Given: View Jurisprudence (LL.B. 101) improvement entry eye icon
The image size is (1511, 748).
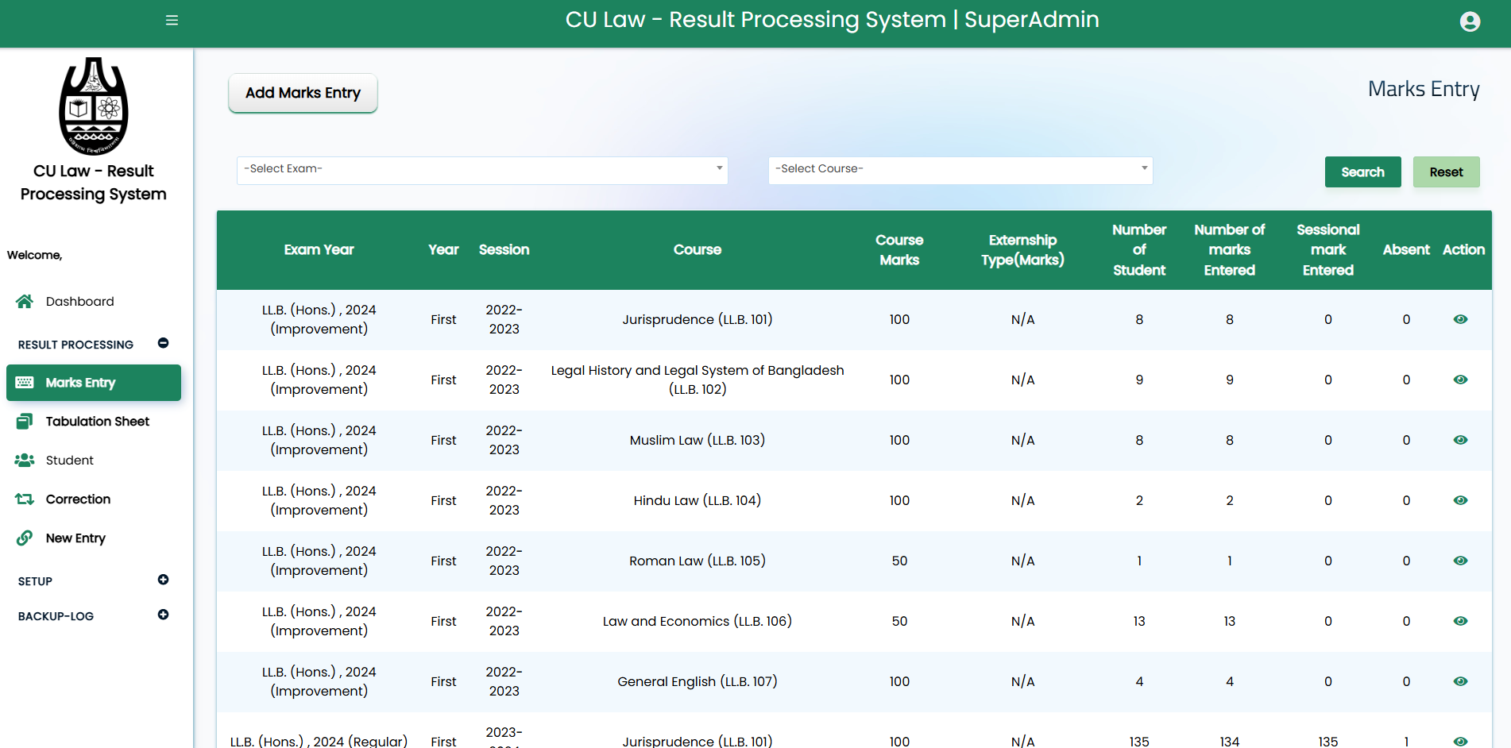Looking at the screenshot, I should pyautogui.click(x=1460, y=319).
